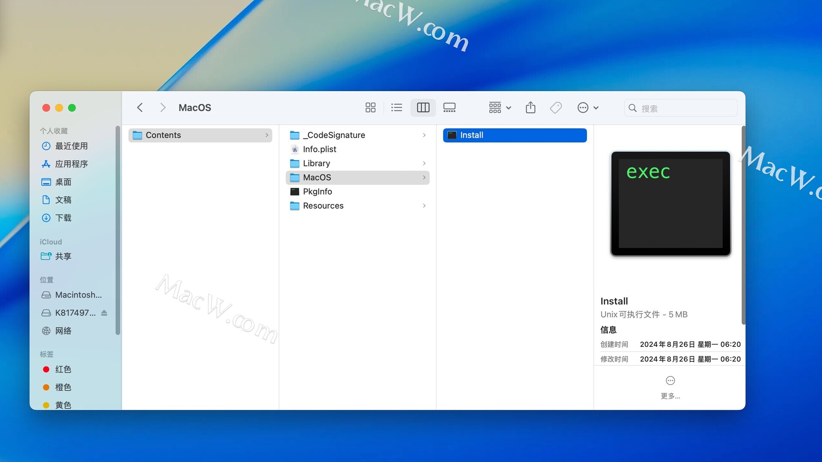Viewport: 822px width, 462px height.
Task: Expand the Library folder chevron
Action: tap(424, 163)
